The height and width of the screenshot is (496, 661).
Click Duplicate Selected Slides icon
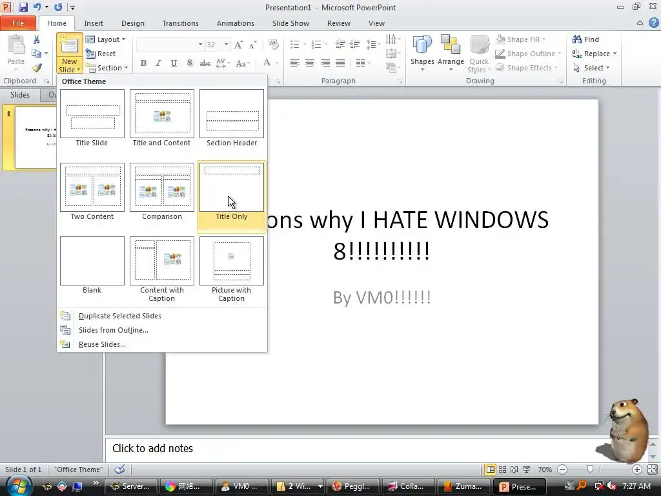65,315
